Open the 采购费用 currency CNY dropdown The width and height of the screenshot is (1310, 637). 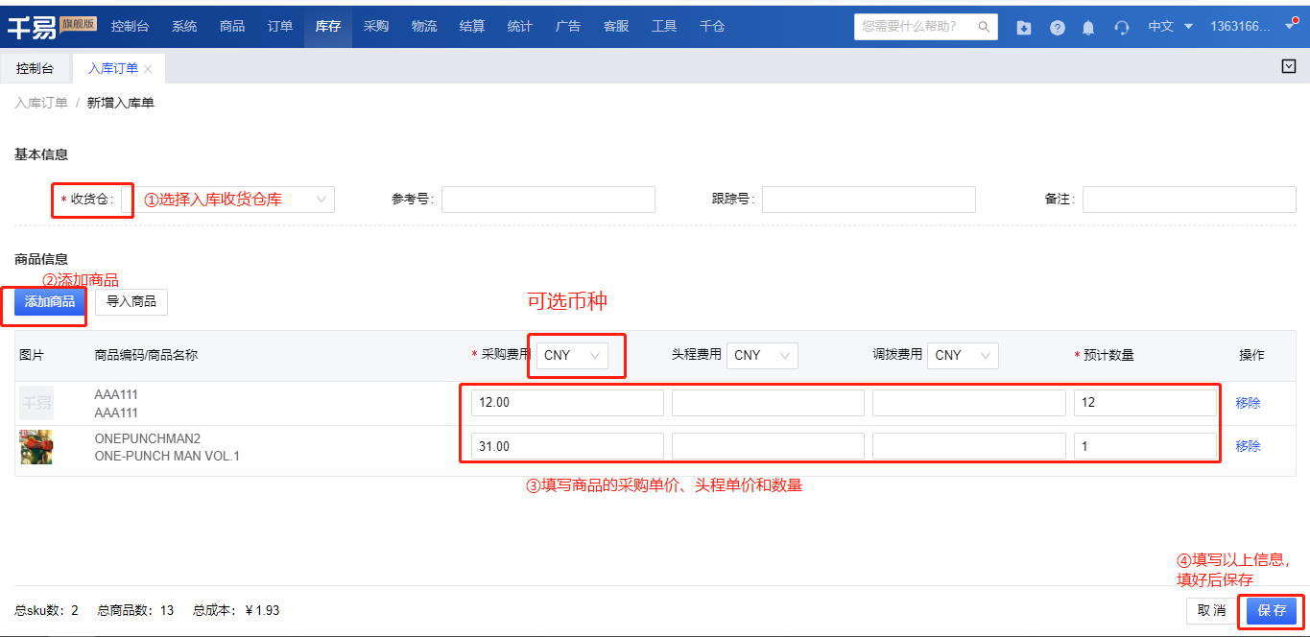[572, 355]
